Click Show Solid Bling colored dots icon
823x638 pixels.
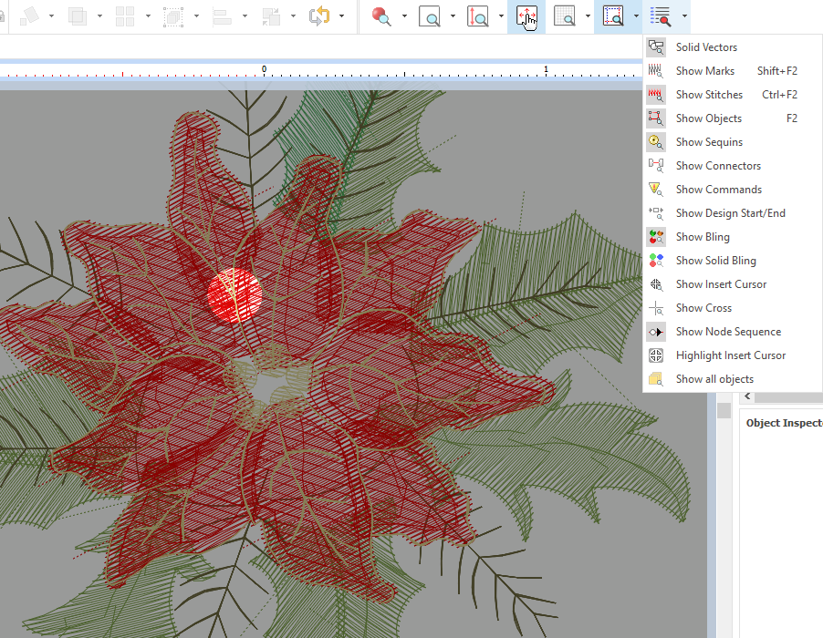pos(656,261)
